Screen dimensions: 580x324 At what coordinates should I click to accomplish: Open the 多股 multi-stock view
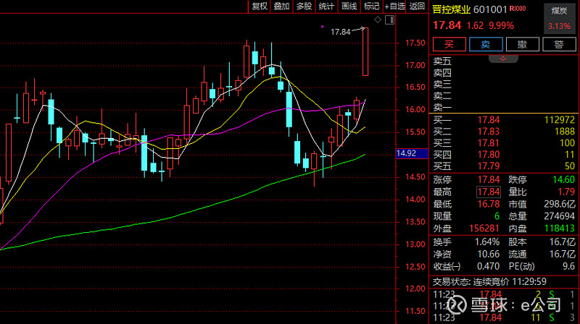point(304,7)
